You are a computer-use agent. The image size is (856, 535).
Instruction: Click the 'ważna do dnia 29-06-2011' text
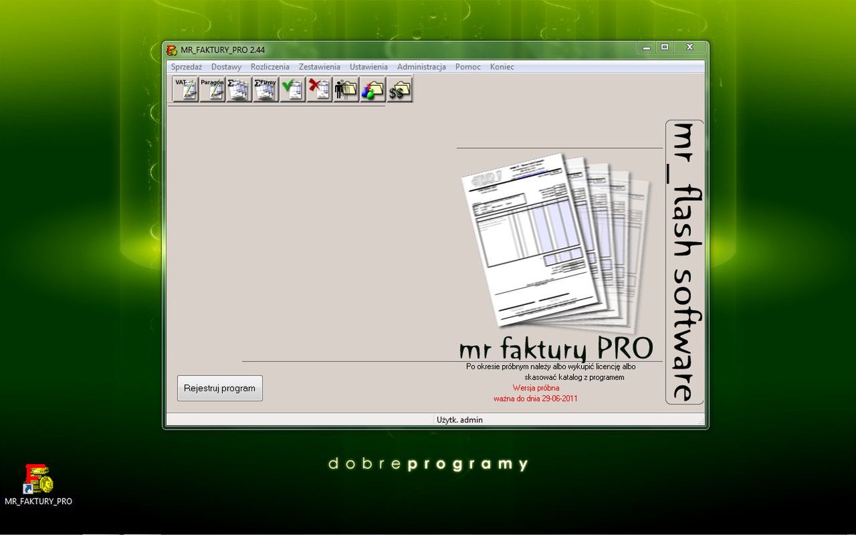(536, 399)
